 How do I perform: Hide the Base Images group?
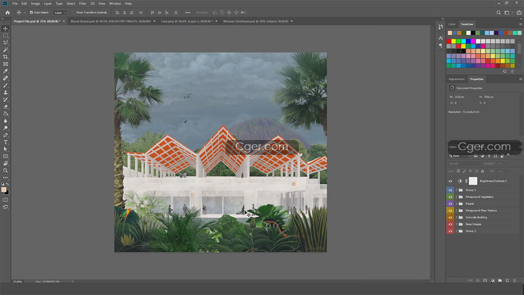coord(450,225)
